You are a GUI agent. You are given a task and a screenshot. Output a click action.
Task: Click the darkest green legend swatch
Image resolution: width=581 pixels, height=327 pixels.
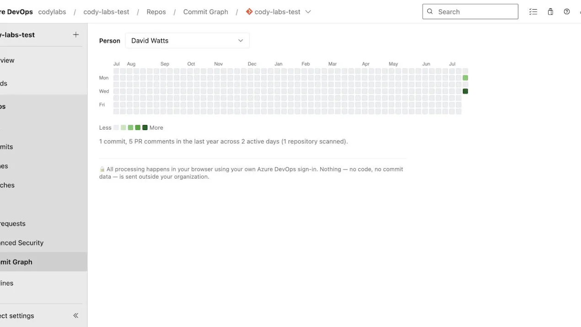(145, 128)
